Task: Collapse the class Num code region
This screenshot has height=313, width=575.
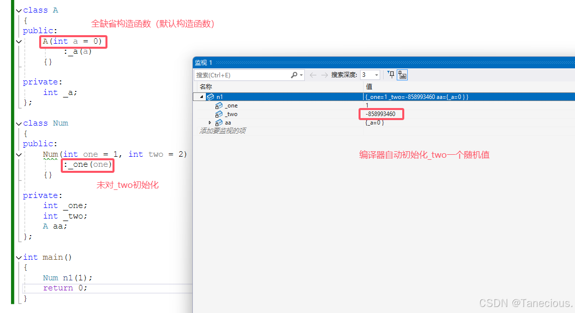Action: [x=19, y=123]
